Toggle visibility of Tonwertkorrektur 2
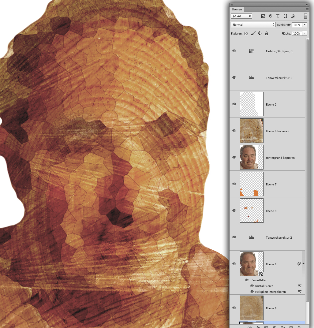The image size is (314, 328). pos(234,237)
